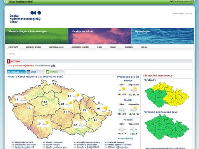Click the cloud icon beside southern 13 on map
The image size is (199, 149).
click(82, 124)
